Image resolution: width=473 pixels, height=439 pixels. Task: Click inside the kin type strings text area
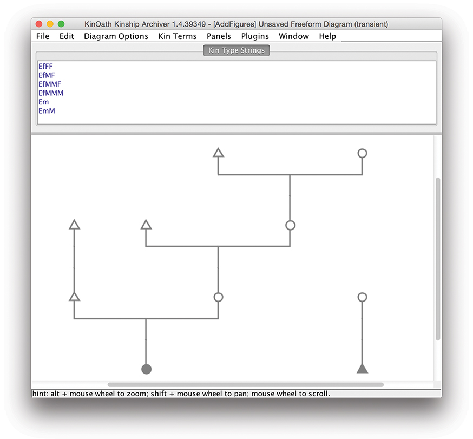(x=236, y=93)
